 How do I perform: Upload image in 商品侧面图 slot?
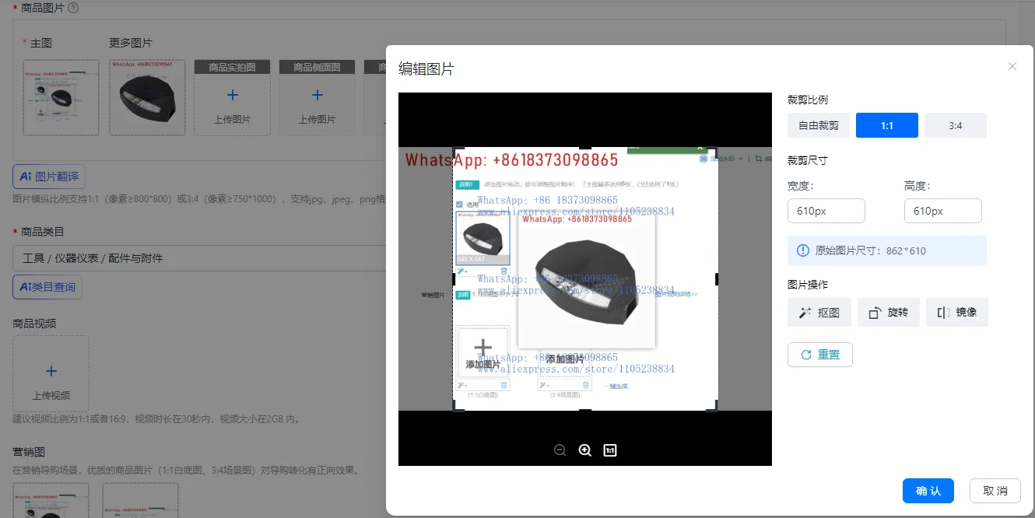(317, 97)
